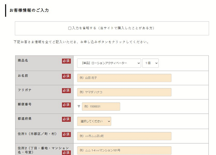Check the 入力を省略する checkbox
The height and width of the screenshot is (155, 216).
[x=70, y=28]
